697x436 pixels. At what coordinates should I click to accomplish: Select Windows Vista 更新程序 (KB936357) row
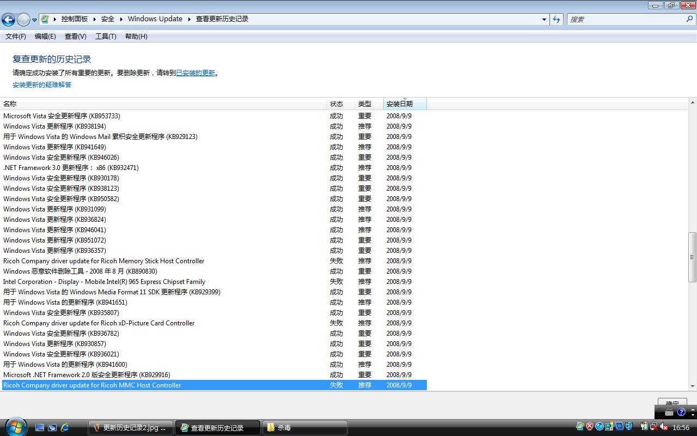tap(214, 251)
